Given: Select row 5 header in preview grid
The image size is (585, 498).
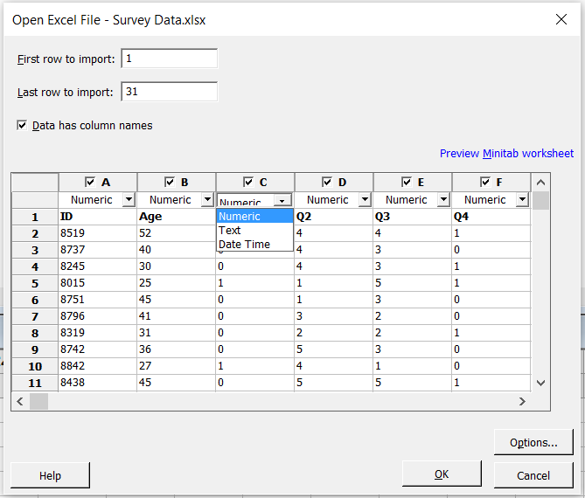Looking at the screenshot, I should point(36,284).
